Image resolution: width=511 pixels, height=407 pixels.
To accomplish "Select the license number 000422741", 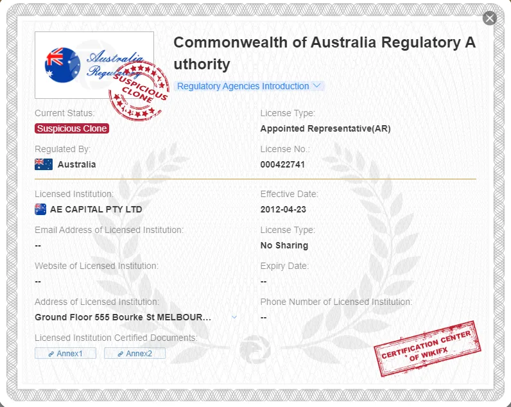I will tap(282, 164).
